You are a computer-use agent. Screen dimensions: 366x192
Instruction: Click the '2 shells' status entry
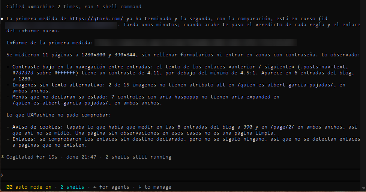[72, 187]
